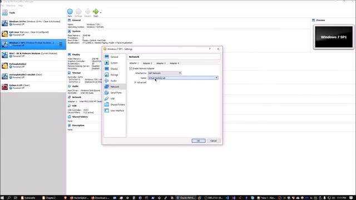Expand the Advanced section
Viewport: 356px width, 200px height.
pyautogui.click(x=141, y=83)
